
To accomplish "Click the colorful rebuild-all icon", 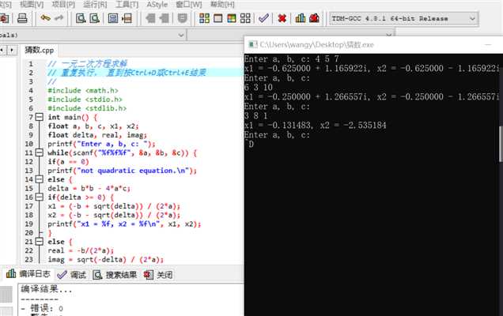I will [232, 18].
